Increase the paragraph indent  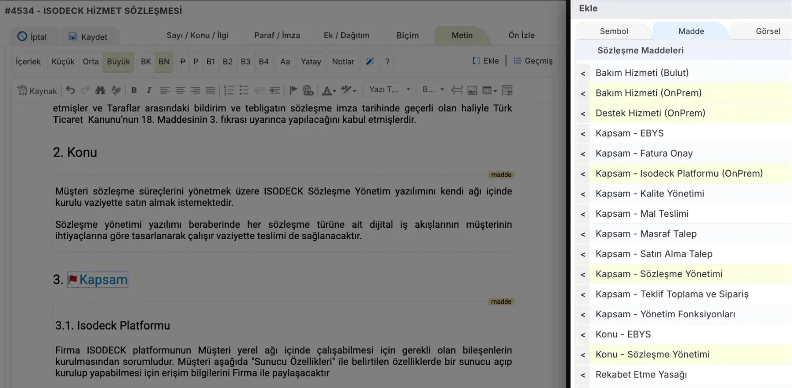[x=275, y=90]
